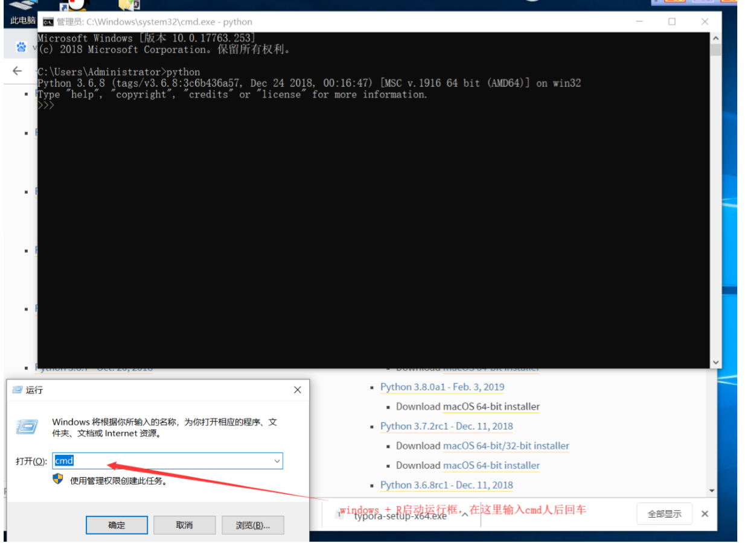Click the C:\Users\Administrator>python command line

point(119,72)
